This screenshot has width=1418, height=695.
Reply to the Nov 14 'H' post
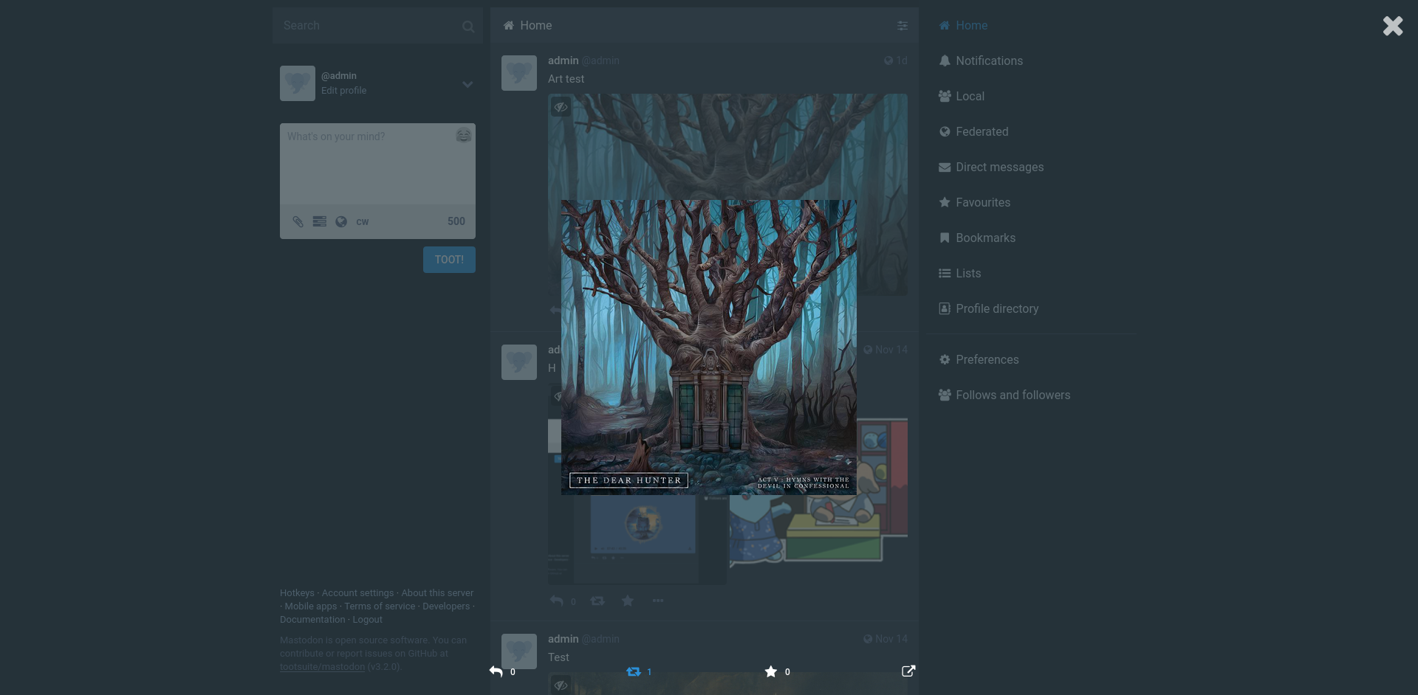pos(557,601)
